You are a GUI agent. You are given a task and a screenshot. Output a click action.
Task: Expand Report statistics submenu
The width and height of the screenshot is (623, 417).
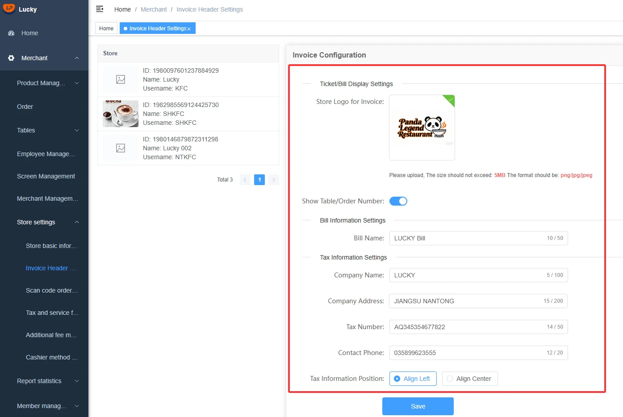tap(77, 381)
